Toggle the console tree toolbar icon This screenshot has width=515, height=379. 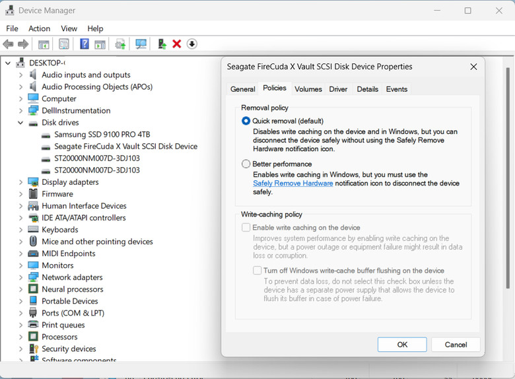[44, 44]
